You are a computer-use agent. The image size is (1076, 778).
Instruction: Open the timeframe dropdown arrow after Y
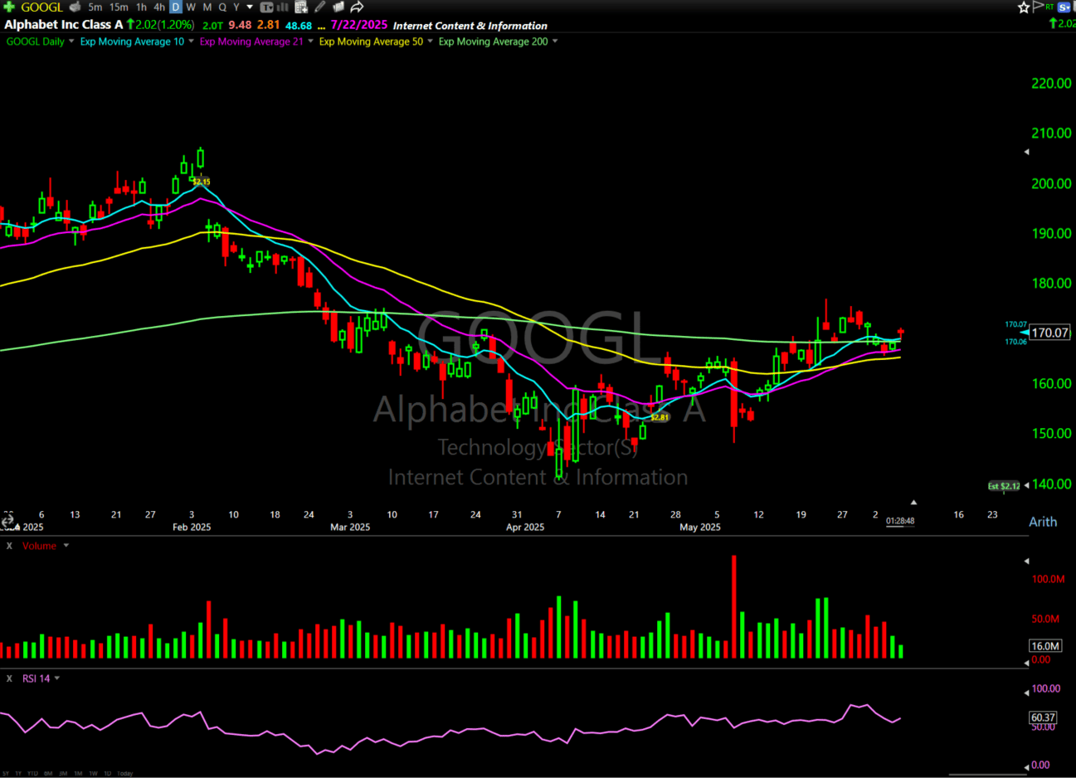(x=250, y=7)
